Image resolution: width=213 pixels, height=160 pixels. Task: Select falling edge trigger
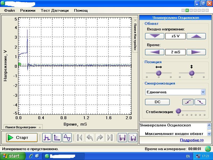[x=200, y=102]
